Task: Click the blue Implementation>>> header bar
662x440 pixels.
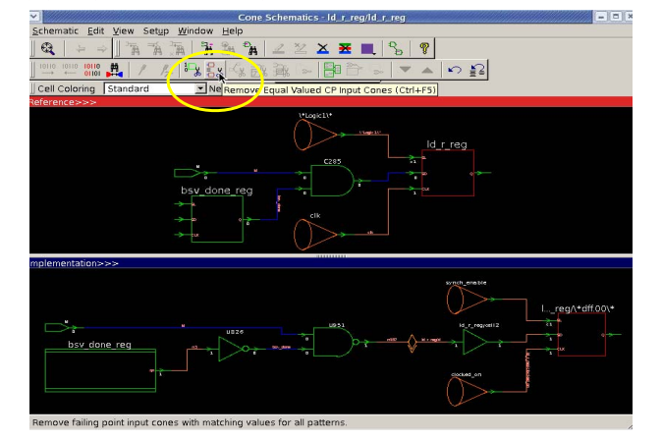Action: [x=331, y=263]
